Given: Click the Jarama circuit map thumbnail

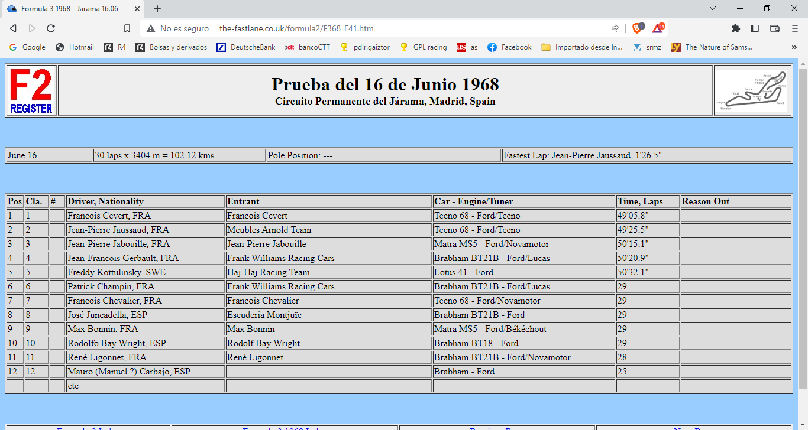Looking at the screenshot, I should (752, 90).
